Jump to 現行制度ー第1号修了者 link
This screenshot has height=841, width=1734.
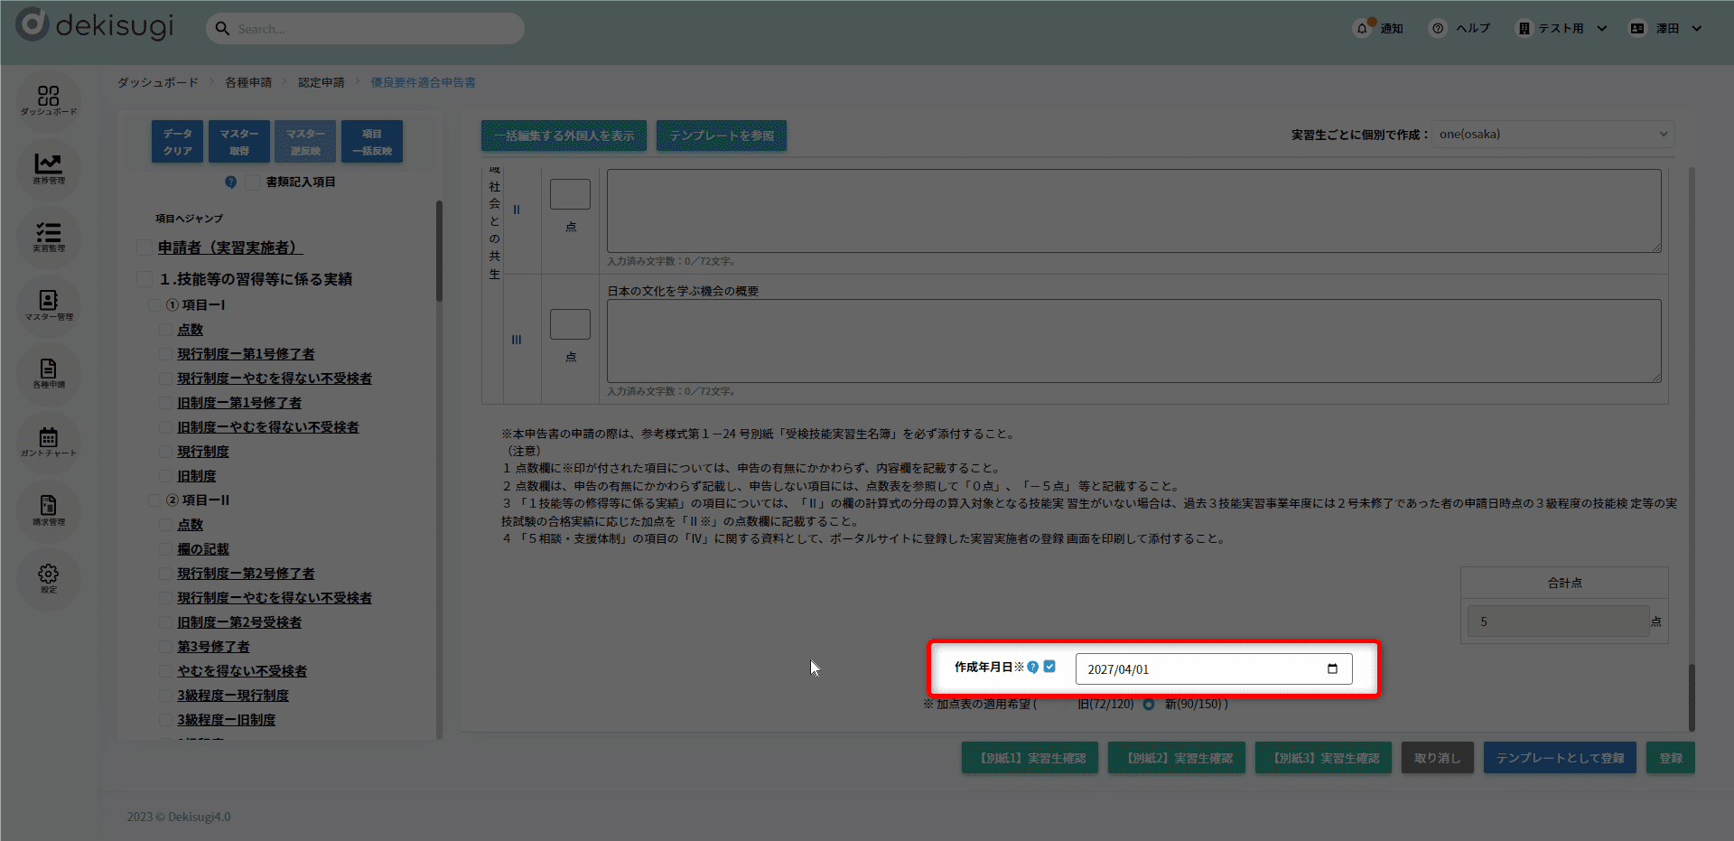pyautogui.click(x=246, y=354)
